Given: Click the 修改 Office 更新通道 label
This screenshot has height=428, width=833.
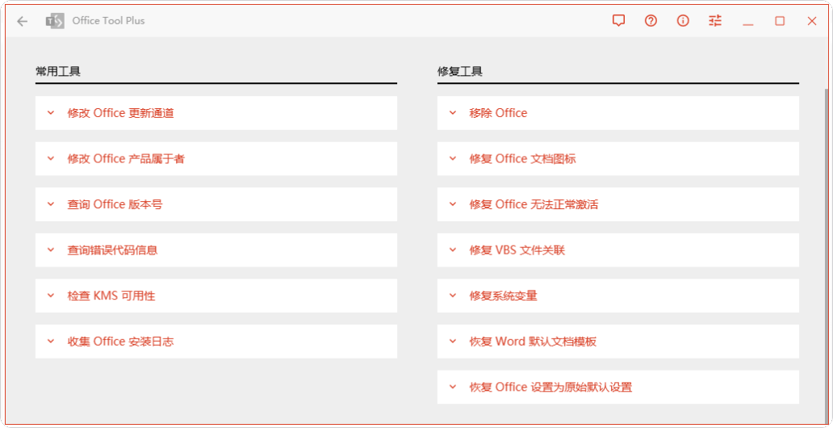Looking at the screenshot, I should click(120, 113).
